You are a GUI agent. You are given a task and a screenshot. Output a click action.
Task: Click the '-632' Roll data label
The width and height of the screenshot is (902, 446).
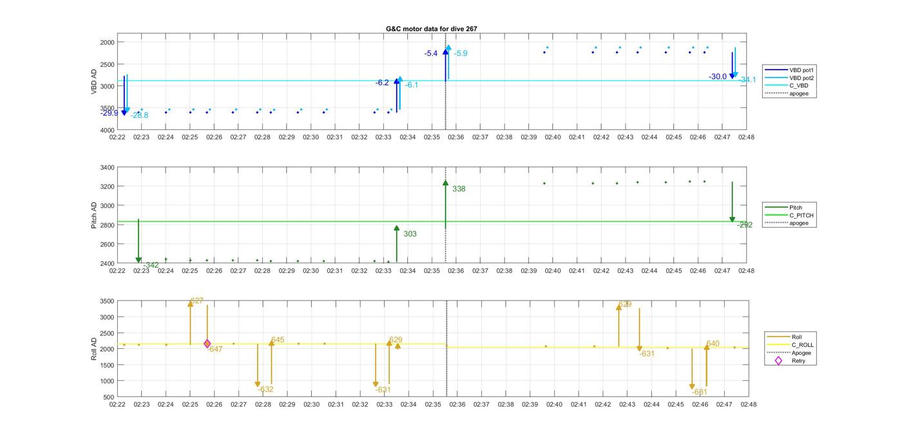click(x=265, y=389)
